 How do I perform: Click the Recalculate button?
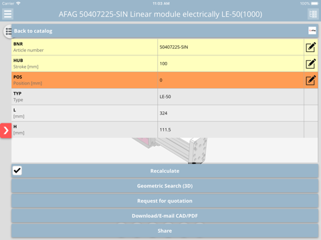click(165, 171)
